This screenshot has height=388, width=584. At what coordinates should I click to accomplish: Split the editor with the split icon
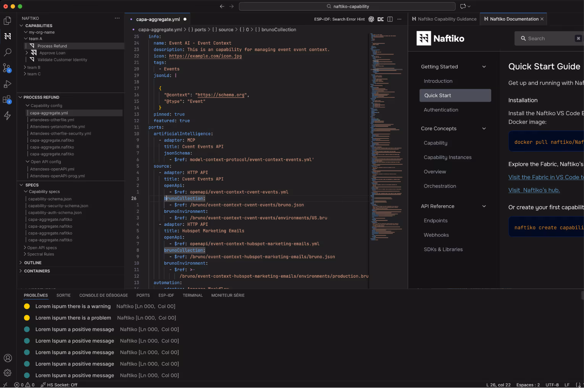pyautogui.click(x=390, y=19)
